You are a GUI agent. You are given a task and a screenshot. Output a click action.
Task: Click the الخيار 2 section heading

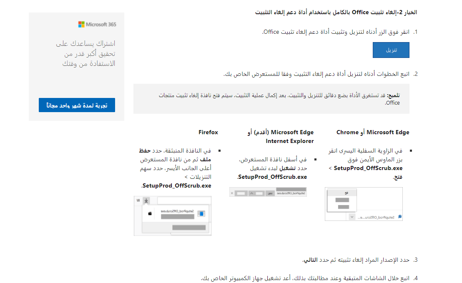[x=336, y=13]
